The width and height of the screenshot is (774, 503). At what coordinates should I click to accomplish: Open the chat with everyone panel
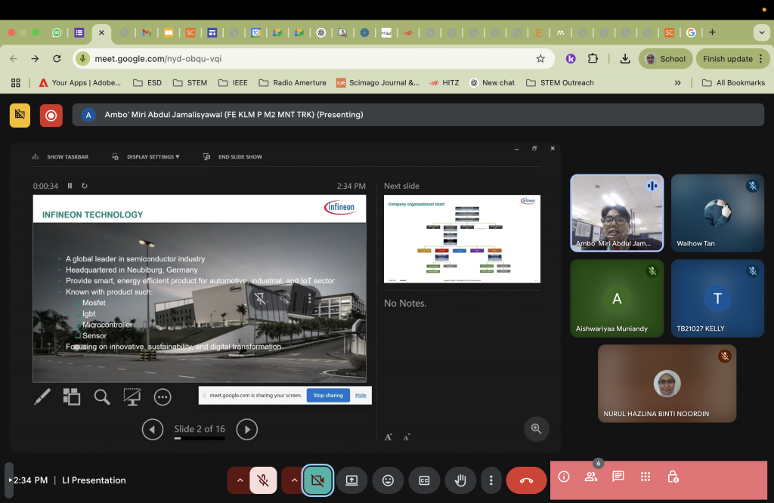[618, 477]
